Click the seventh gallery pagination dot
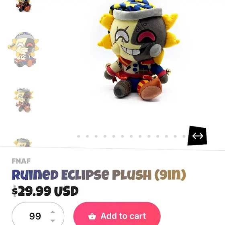This screenshot has height=225, width=225. pyautogui.click(x=131, y=136)
